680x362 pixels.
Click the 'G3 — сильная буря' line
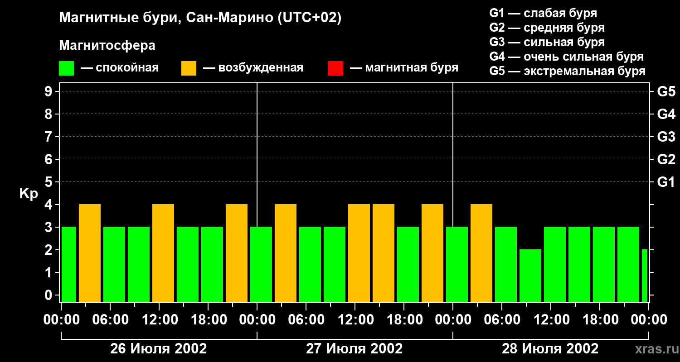click(x=547, y=42)
